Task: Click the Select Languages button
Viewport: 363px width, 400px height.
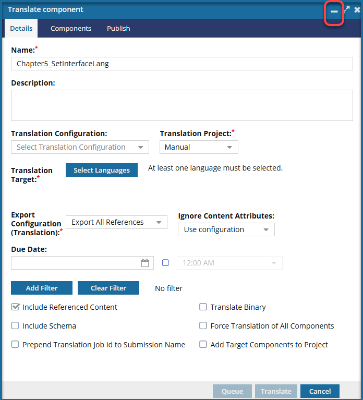Action: click(x=102, y=170)
